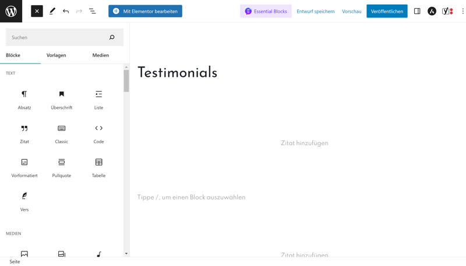Open the Yoast SEO panel
The width and height of the screenshot is (466, 266).
447,11
